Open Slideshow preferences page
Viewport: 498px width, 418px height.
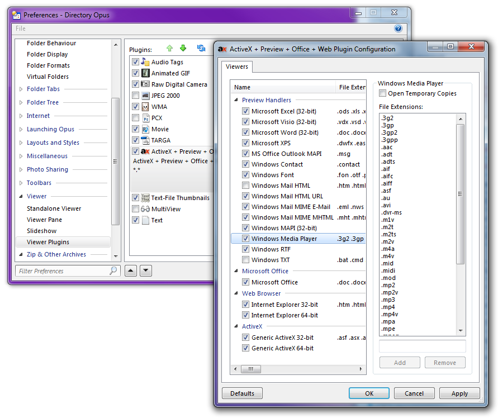coord(41,231)
